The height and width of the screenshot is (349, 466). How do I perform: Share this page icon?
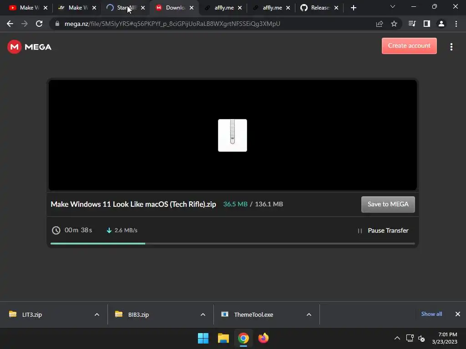click(380, 24)
